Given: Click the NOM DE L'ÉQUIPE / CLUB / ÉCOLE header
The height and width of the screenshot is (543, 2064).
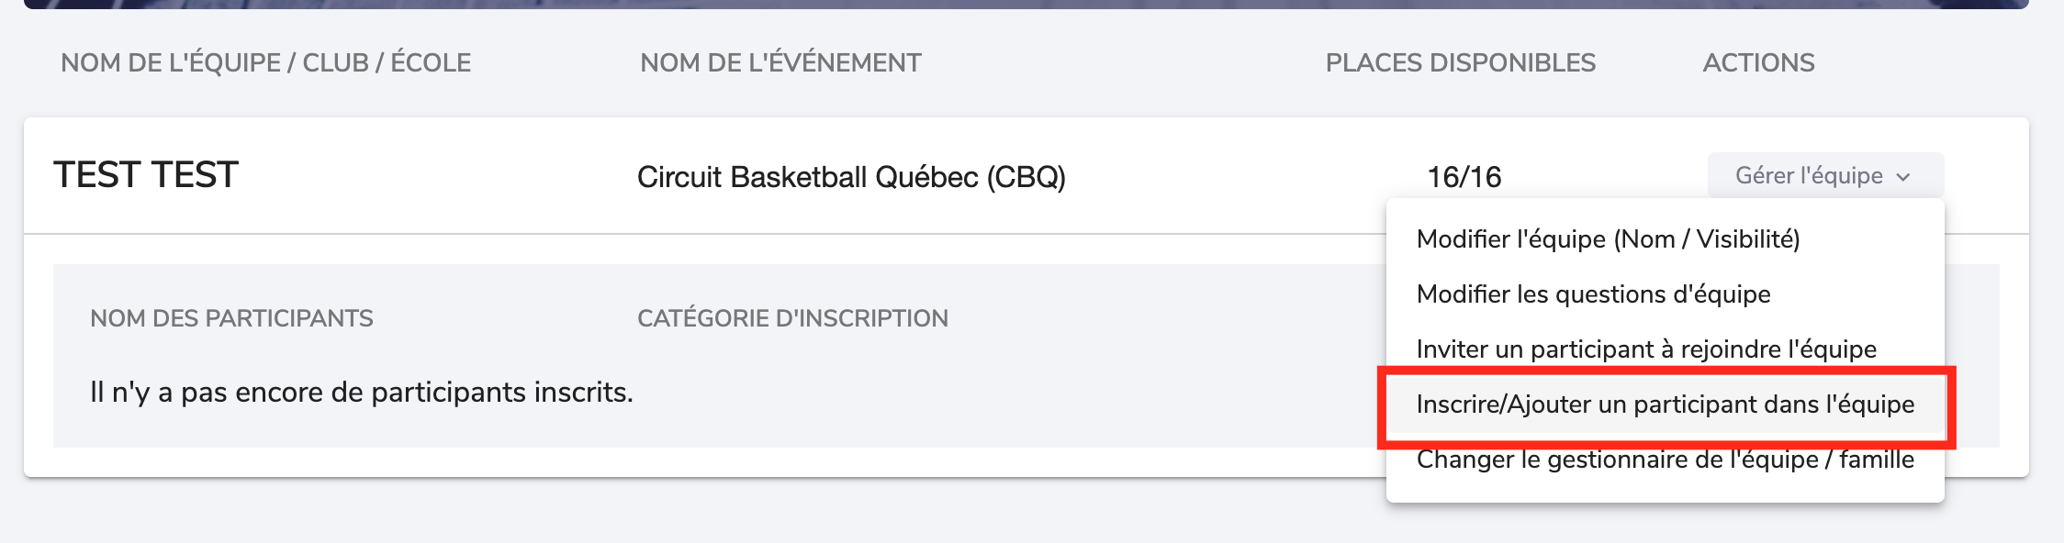Looking at the screenshot, I should coord(265,63).
